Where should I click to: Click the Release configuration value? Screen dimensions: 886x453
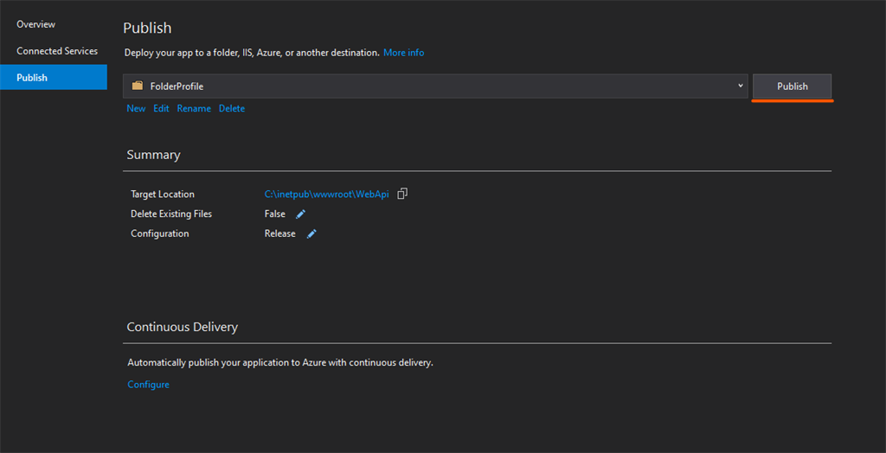[279, 234]
